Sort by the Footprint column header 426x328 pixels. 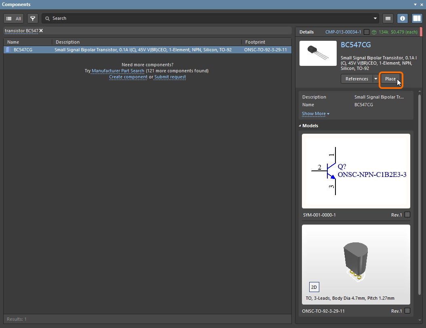255,42
